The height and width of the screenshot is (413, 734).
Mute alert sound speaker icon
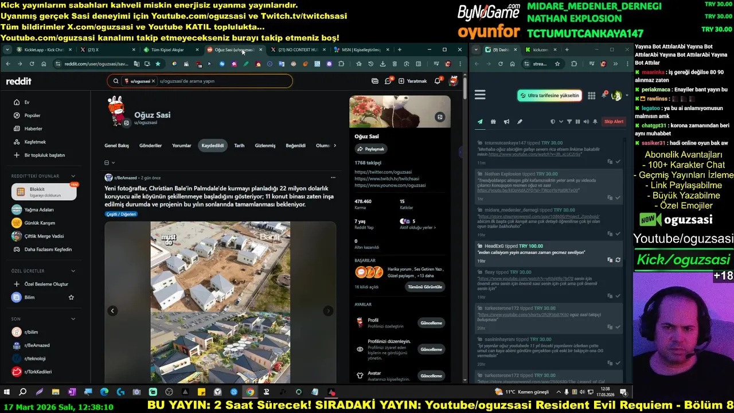click(x=586, y=122)
